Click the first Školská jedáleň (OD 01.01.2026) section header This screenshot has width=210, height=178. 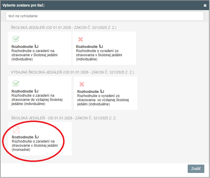tap(64, 28)
